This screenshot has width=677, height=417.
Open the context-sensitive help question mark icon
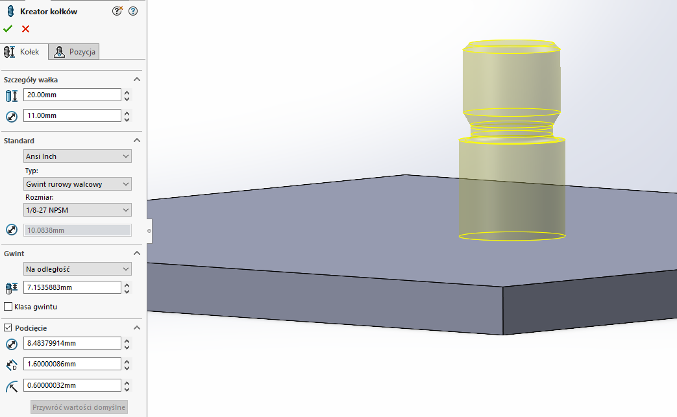coord(132,11)
